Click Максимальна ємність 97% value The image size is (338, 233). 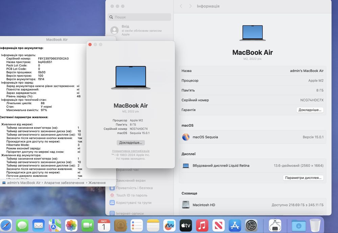click(44, 110)
